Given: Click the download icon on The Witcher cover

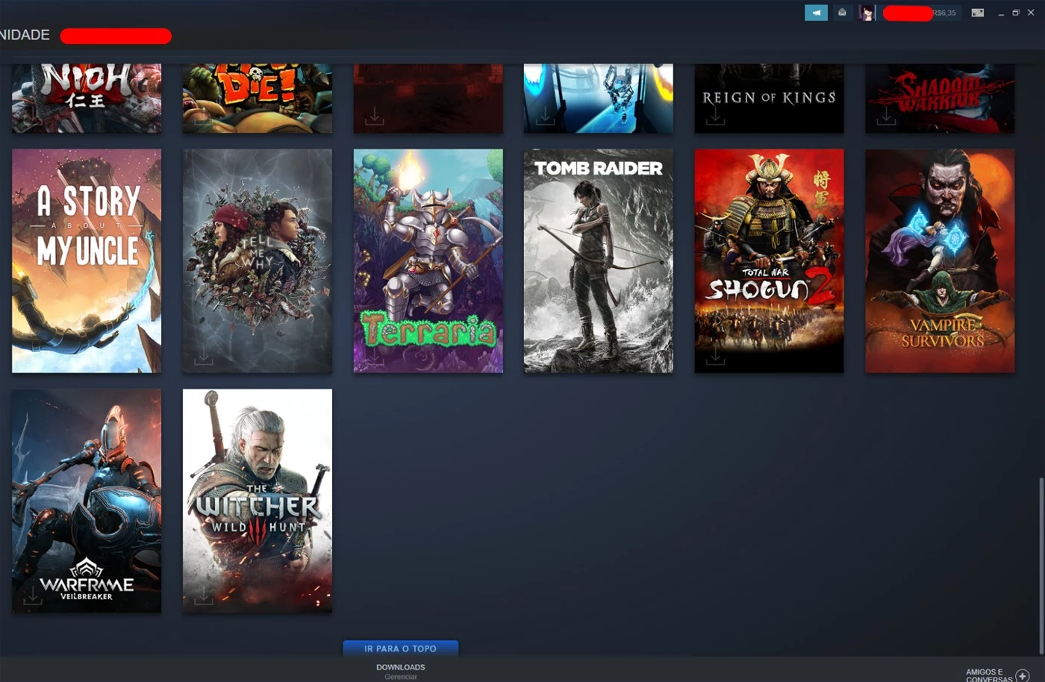Looking at the screenshot, I should click(203, 595).
